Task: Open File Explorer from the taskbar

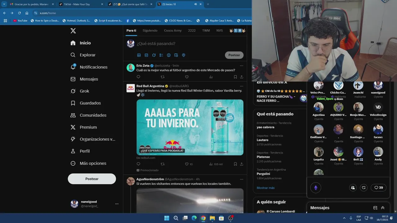Action: pos(212,218)
